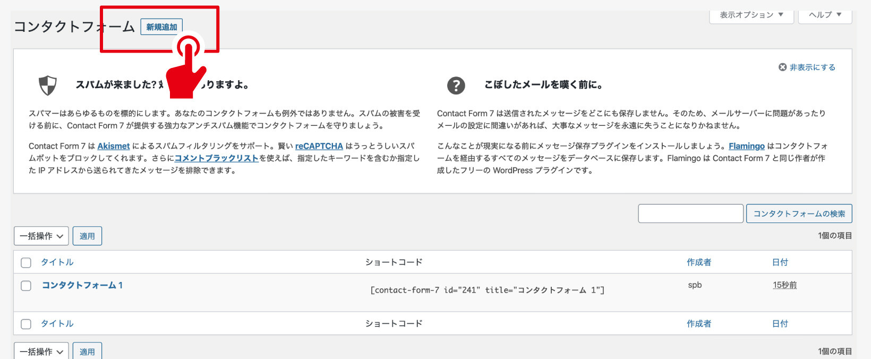Click the コンタクトフォームの検索 button
Image resolution: width=871 pixels, height=359 pixels.
coord(799,213)
